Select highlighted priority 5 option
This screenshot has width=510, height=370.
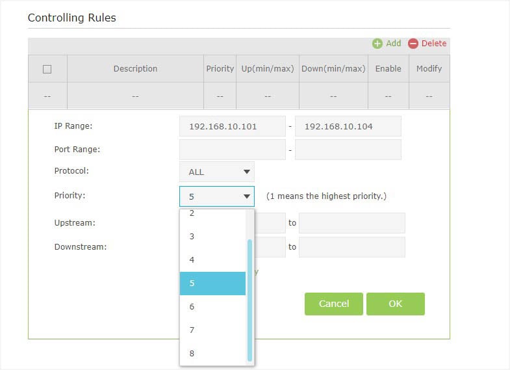pyautogui.click(x=212, y=283)
